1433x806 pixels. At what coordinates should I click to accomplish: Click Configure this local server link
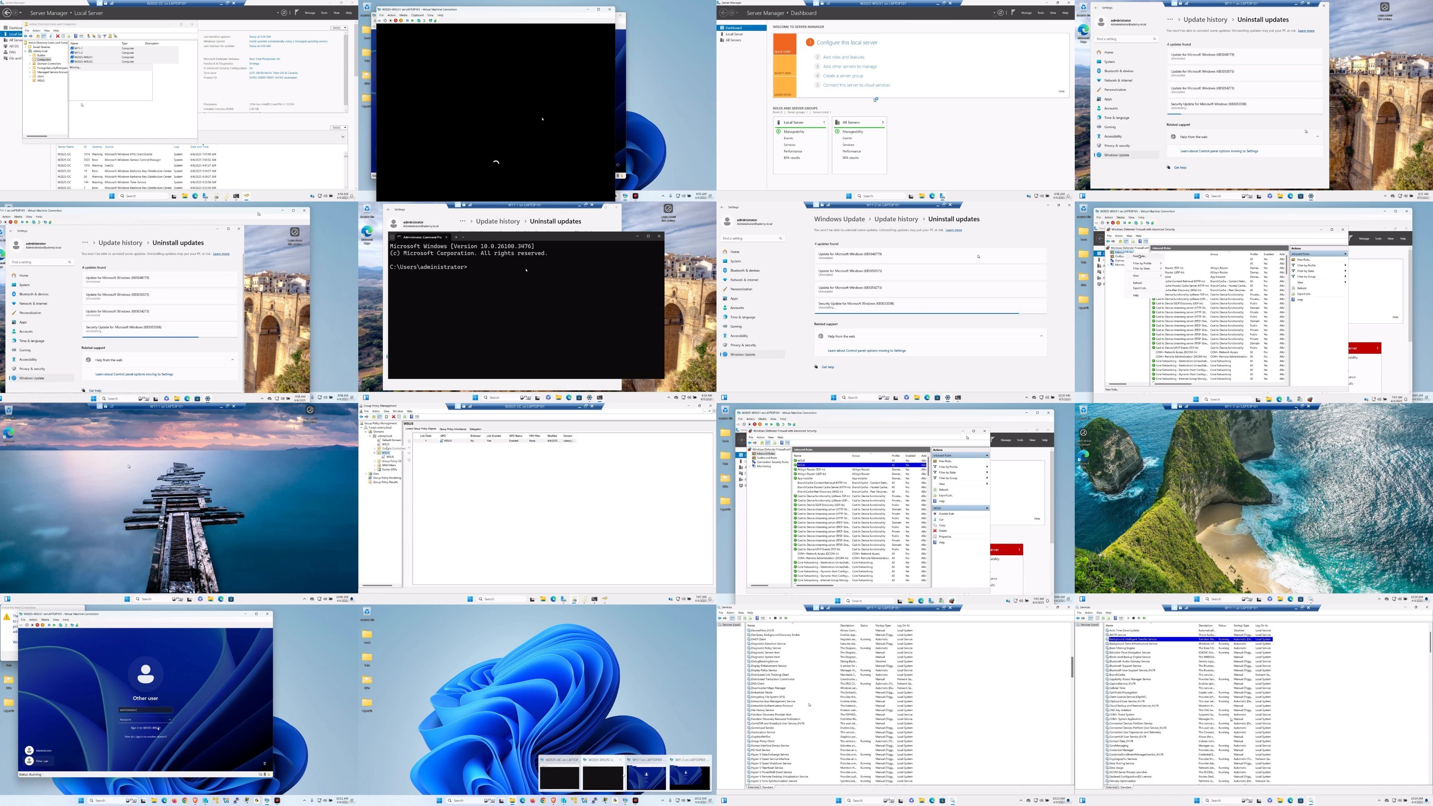(x=847, y=42)
